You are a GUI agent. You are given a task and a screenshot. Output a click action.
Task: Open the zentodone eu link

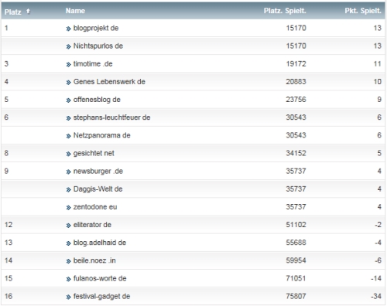(x=95, y=207)
